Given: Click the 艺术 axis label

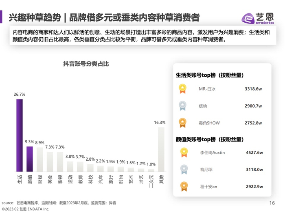Looking at the screenshot, I should click(131, 179).
